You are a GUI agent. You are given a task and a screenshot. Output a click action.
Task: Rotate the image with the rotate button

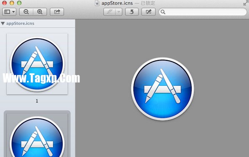coord(132,12)
